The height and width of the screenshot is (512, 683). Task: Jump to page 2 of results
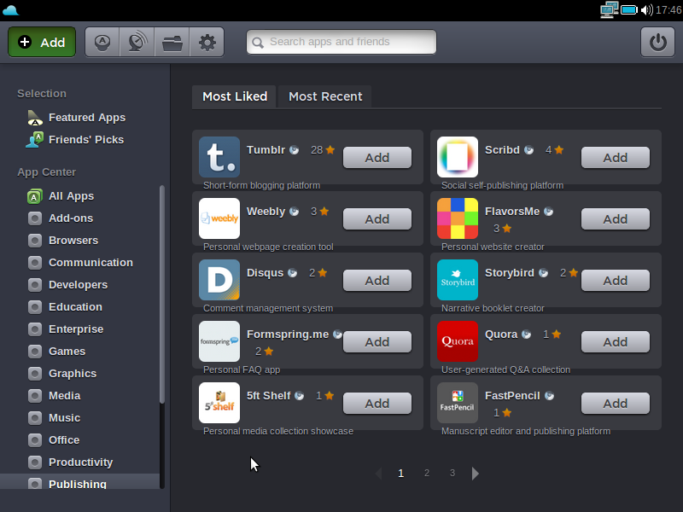coord(427,473)
